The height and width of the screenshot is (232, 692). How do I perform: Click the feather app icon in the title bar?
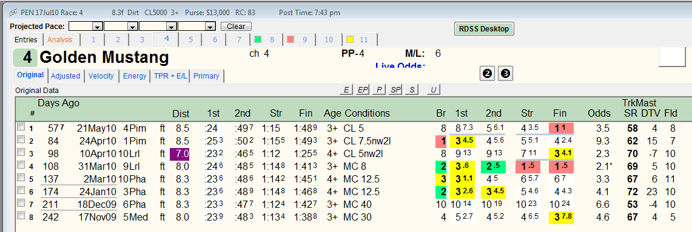click(x=13, y=12)
